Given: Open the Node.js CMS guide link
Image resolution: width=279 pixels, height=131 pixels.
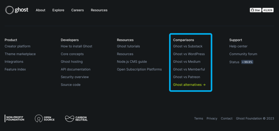Looking at the screenshot, I should pos(132,62).
